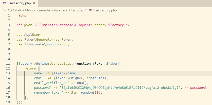Click line number 1 in the gutter
This screenshot has width=212, height=105.
9,15
